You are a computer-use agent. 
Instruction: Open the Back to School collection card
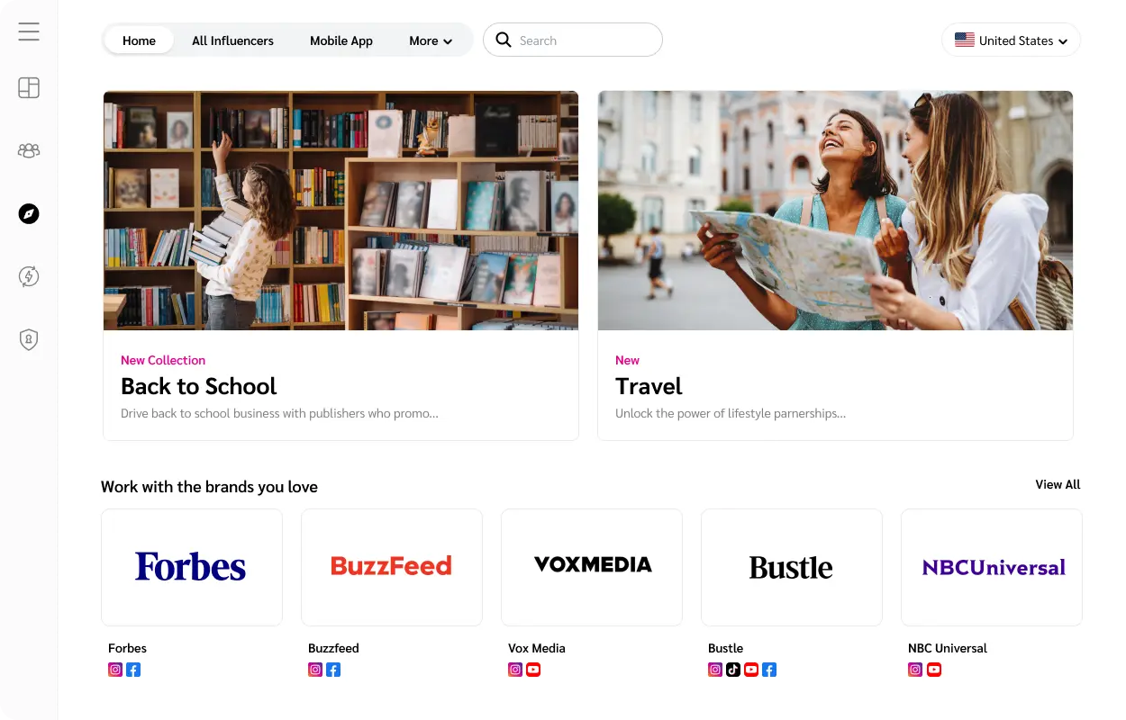(341, 265)
